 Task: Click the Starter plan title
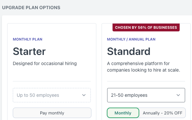(x=29, y=51)
